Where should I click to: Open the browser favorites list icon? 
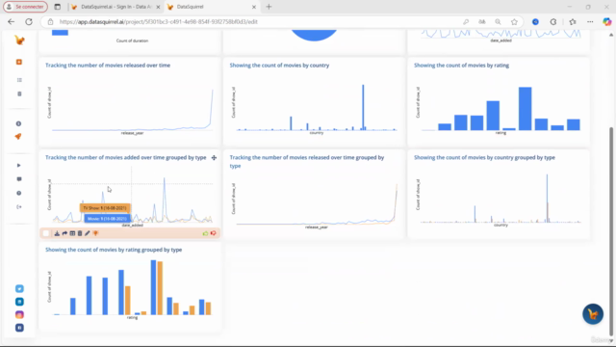[573, 22]
